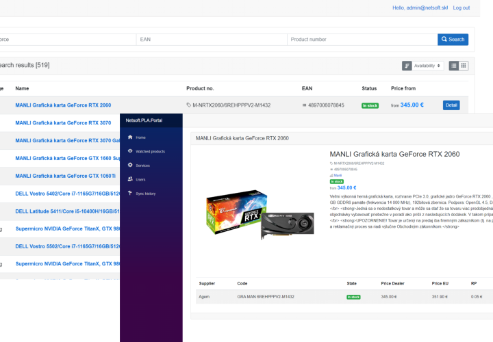This screenshot has height=342, width=493.
Task: Click the sort order icon beside Availability
Action: click(x=407, y=66)
